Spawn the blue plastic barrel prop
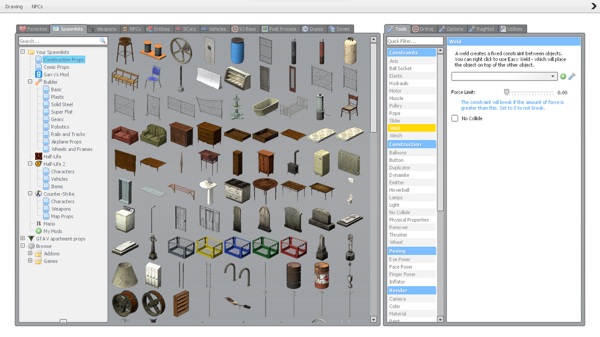Screen dimensions: 600x337 click(x=237, y=50)
